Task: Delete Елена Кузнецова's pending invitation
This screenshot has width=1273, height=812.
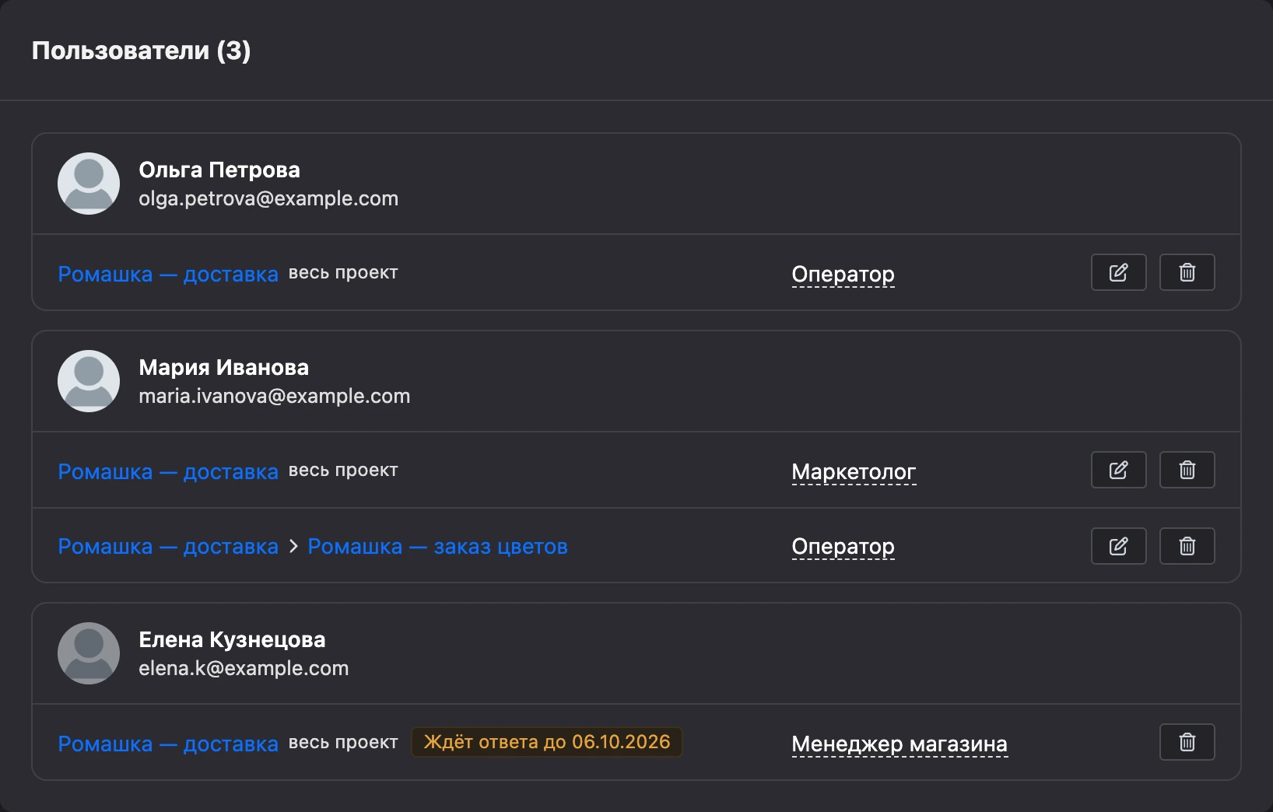Action: coord(1187,742)
